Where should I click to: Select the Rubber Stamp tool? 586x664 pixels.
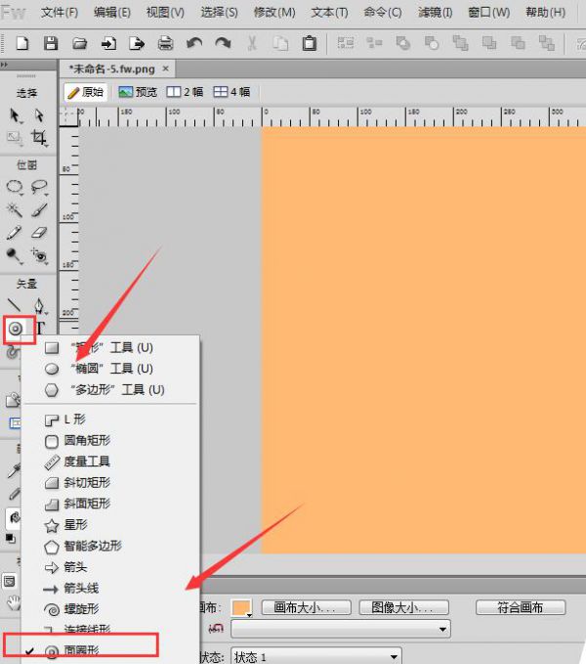[x=39, y=256]
